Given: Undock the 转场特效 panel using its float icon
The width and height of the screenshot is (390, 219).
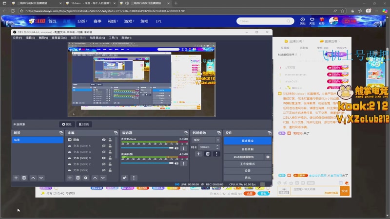Looking at the screenshot, I should (x=219, y=133).
